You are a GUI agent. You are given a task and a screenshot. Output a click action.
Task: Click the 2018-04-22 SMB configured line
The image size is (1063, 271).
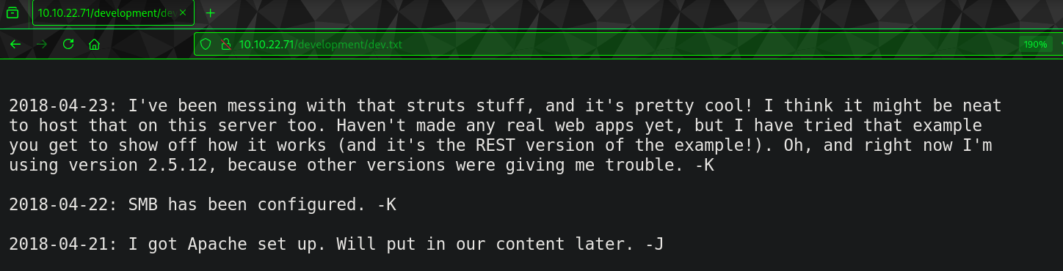tap(203, 205)
